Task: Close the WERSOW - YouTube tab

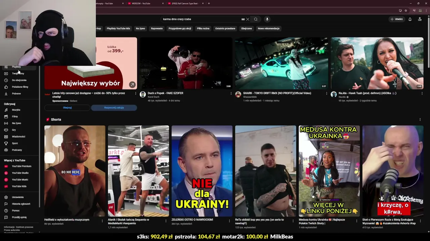Action: tap(163, 3)
